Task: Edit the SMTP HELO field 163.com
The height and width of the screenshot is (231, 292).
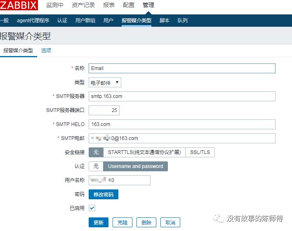Action: (x=182, y=124)
